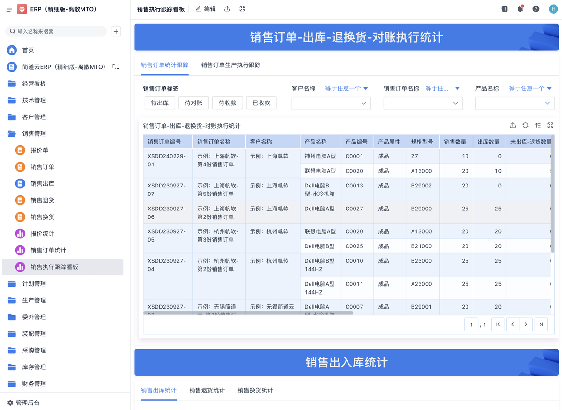Export the table data using upload icon
The image size is (562, 410).
point(513,125)
